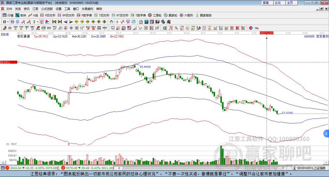Open the 六角形 hexagon tool
The width and height of the screenshot is (329, 177).
(186, 15)
